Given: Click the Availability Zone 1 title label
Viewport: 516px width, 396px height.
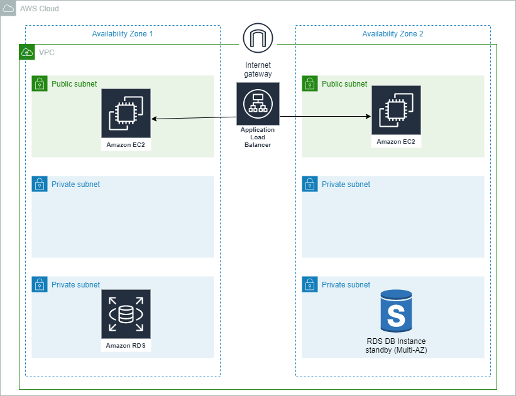Looking at the screenshot, I should [x=123, y=33].
